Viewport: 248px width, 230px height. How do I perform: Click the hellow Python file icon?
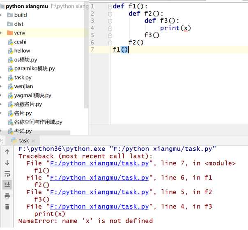[x=10, y=51]
